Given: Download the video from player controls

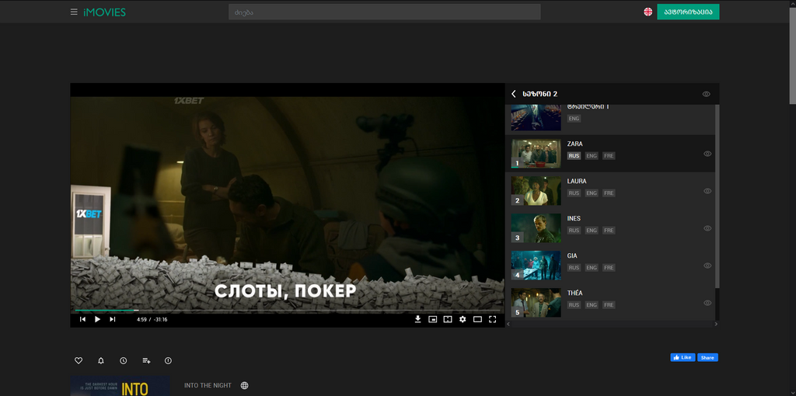Looking at the screenshot, I should pyautogui.click(x=417, y=319).
